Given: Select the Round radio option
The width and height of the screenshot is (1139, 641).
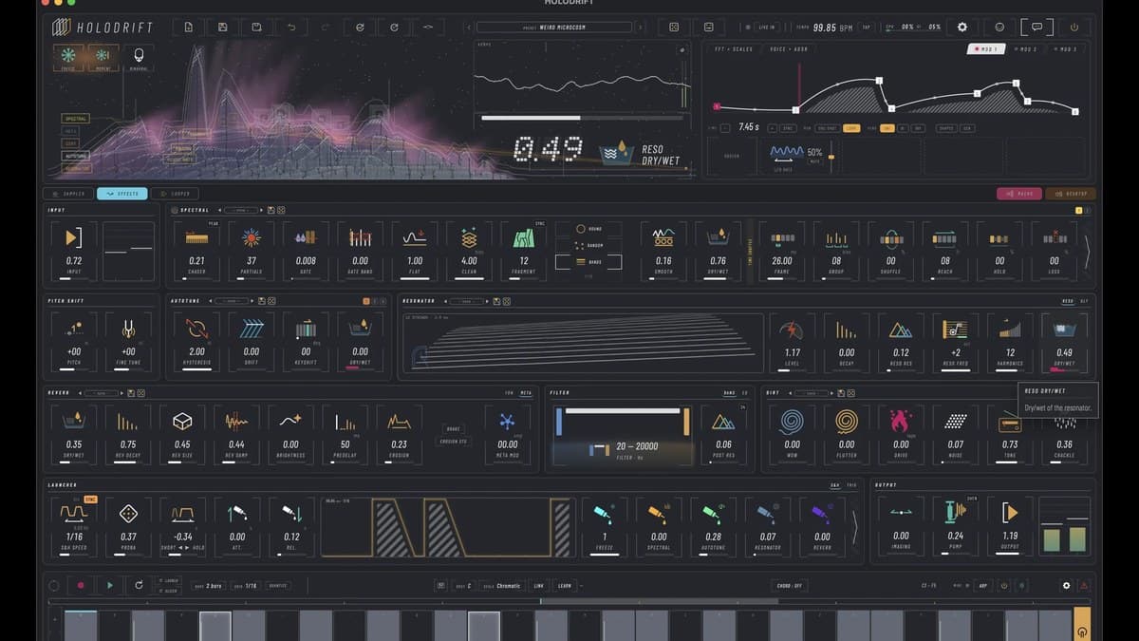Looking at the screenshot, I should [588, 230].
